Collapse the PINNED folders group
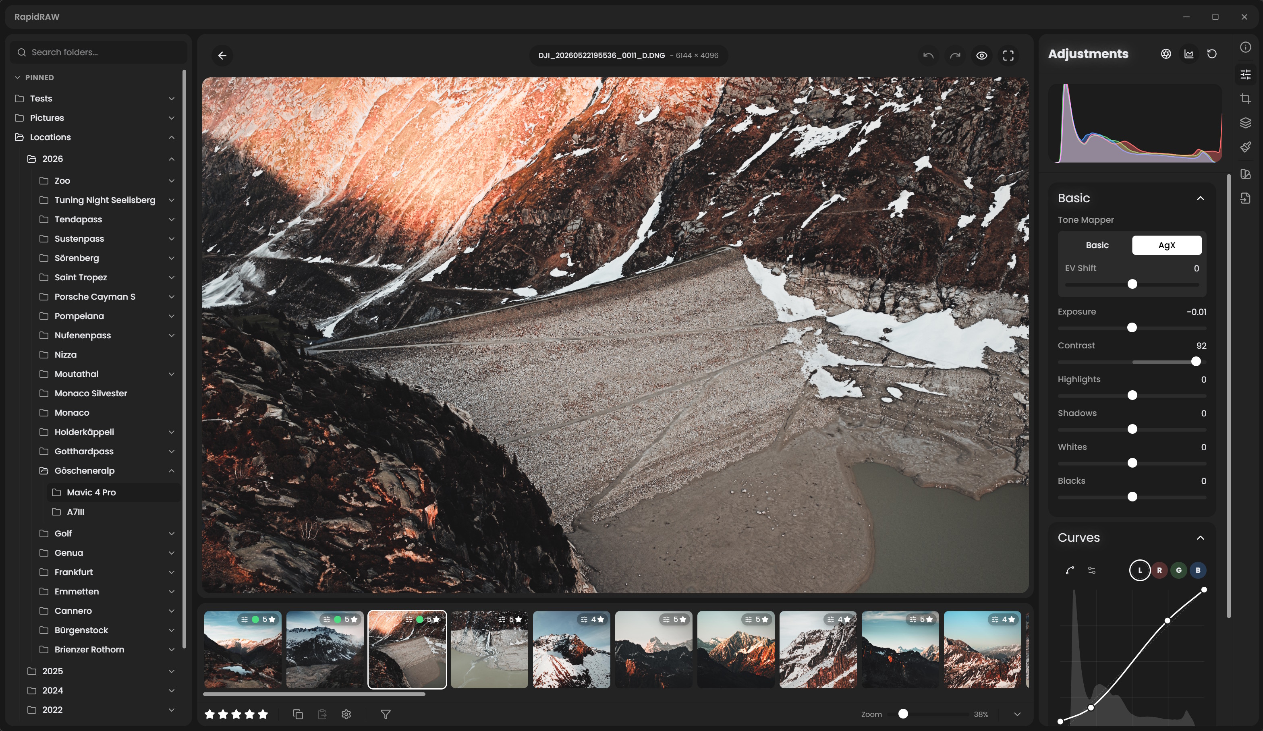 pyautogui.click(x=18, y=78)
